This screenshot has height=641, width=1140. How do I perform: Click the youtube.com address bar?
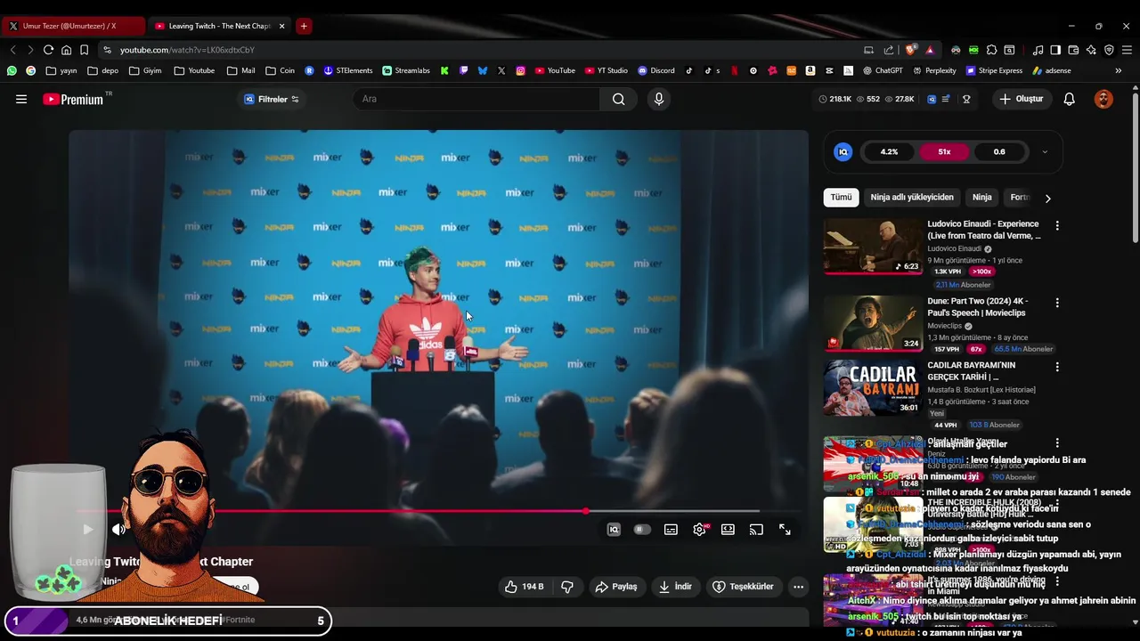point(481,50)
